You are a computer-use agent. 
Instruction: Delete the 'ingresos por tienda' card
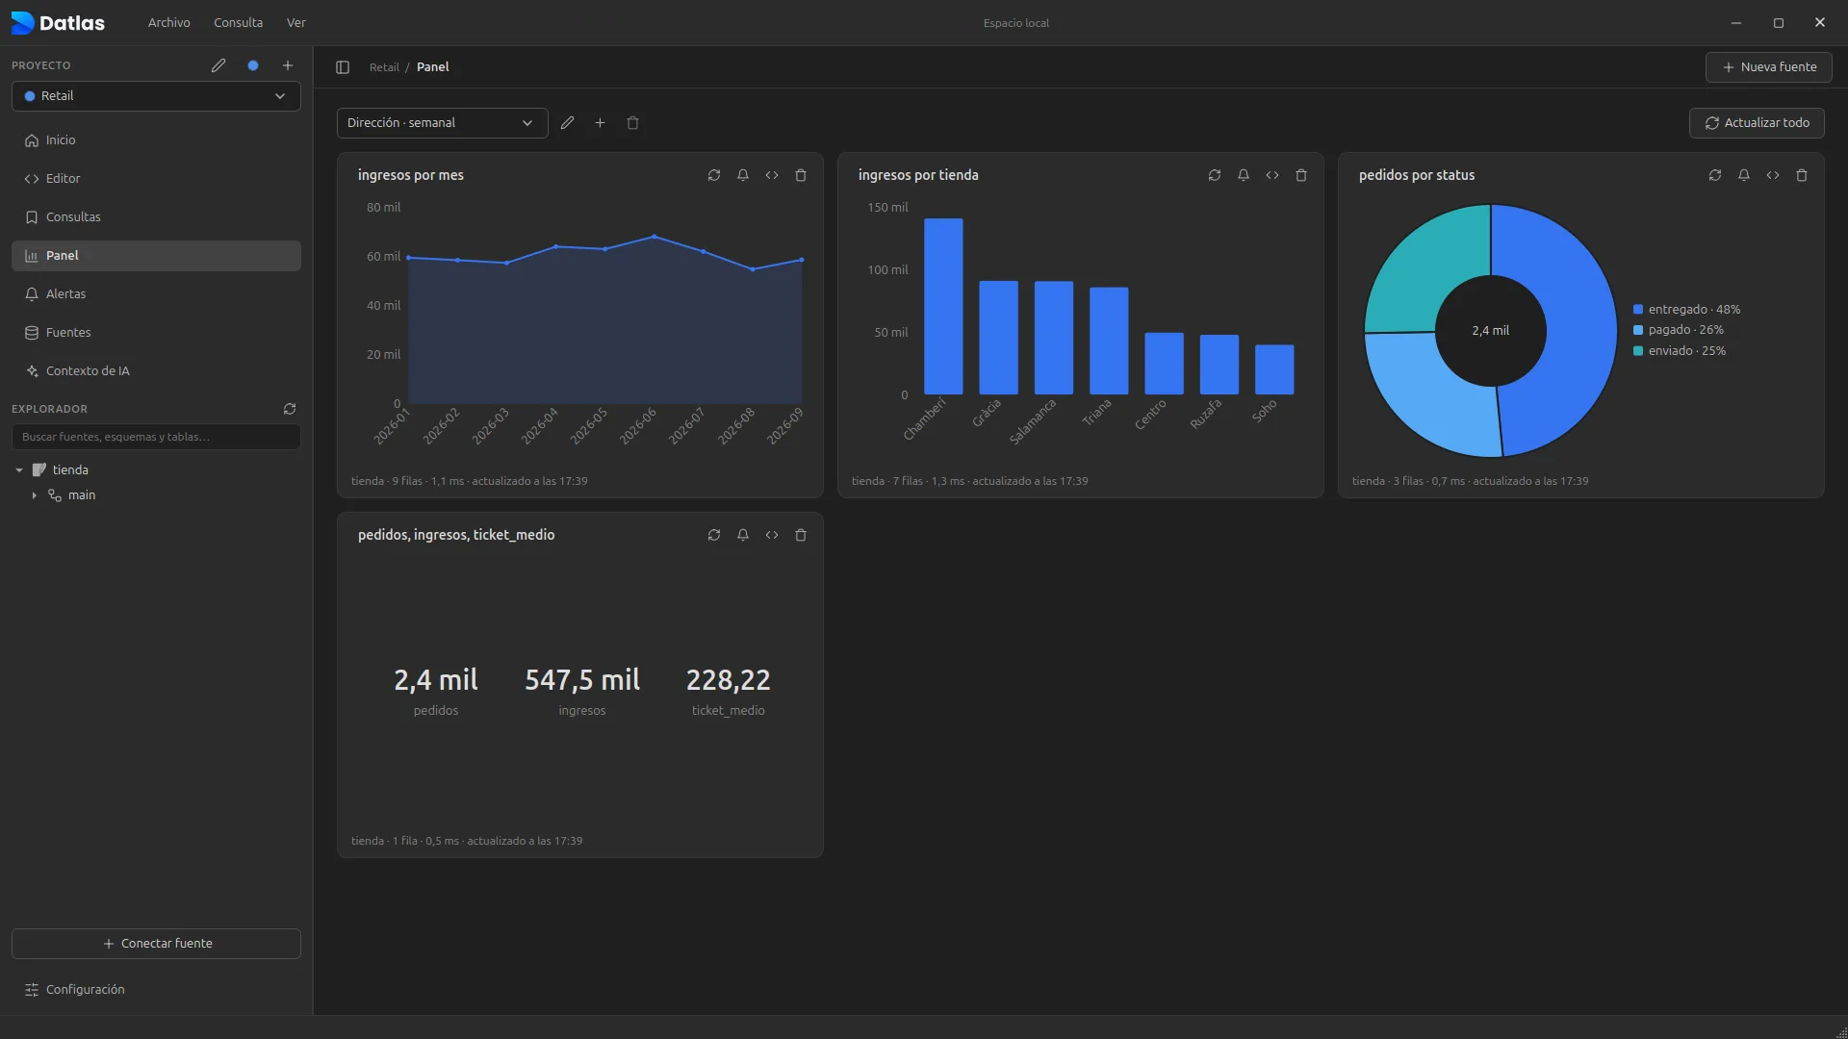pos(1301,175)
